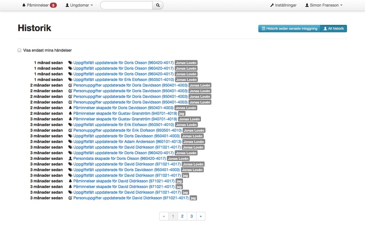Switch to All historik view
Image resolution: width=365 pixels, height=227 pixels.
click(334, 29)
